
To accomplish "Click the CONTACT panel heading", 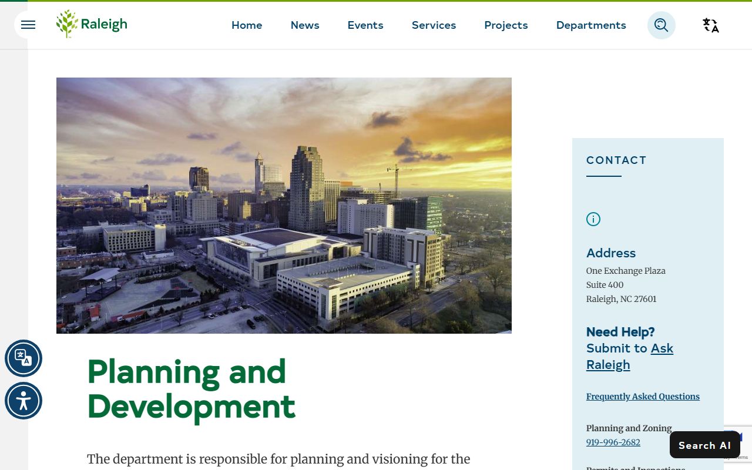I will (x=616, y=160).
